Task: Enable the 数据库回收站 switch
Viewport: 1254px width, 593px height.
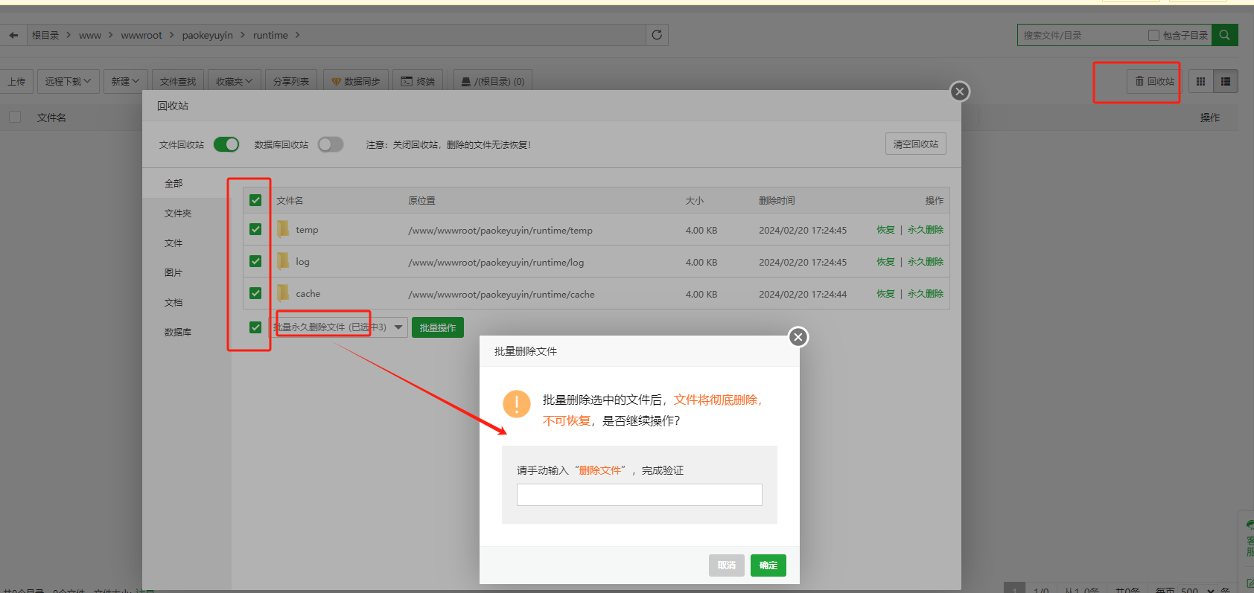Action: point(331,144)
